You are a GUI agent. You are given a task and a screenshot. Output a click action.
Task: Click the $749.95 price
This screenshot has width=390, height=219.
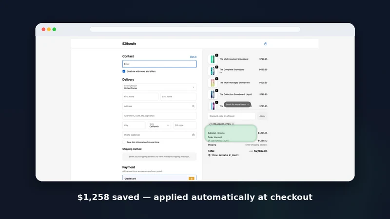[x=263, y=94]
